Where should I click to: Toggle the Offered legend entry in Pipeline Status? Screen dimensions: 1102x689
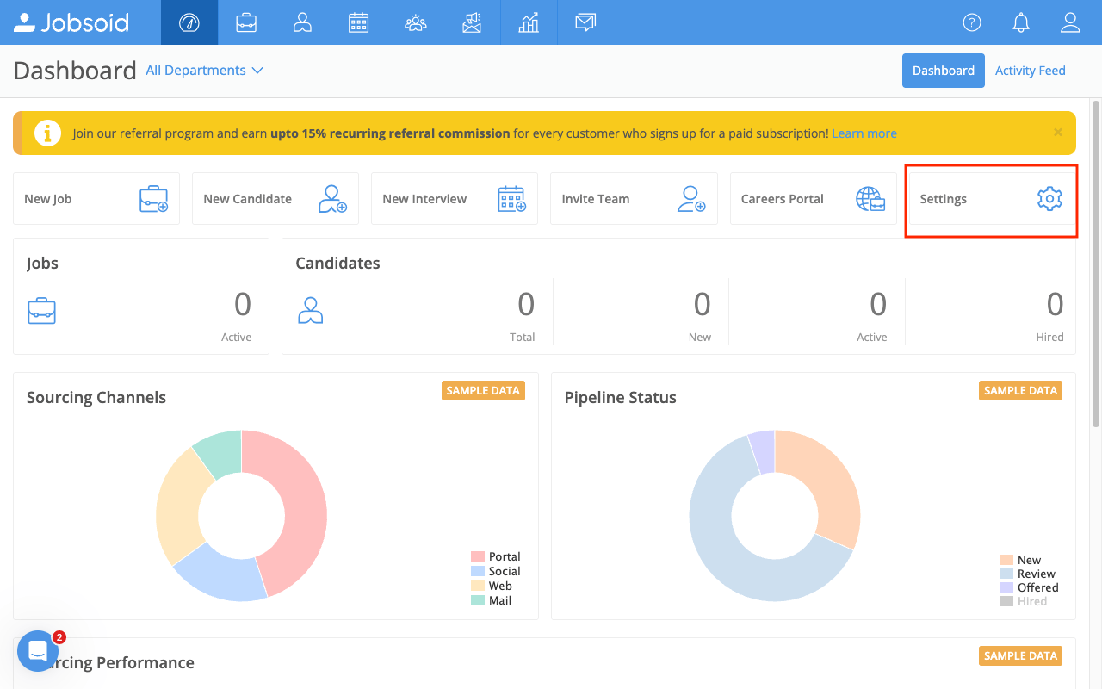[1029, 587]
